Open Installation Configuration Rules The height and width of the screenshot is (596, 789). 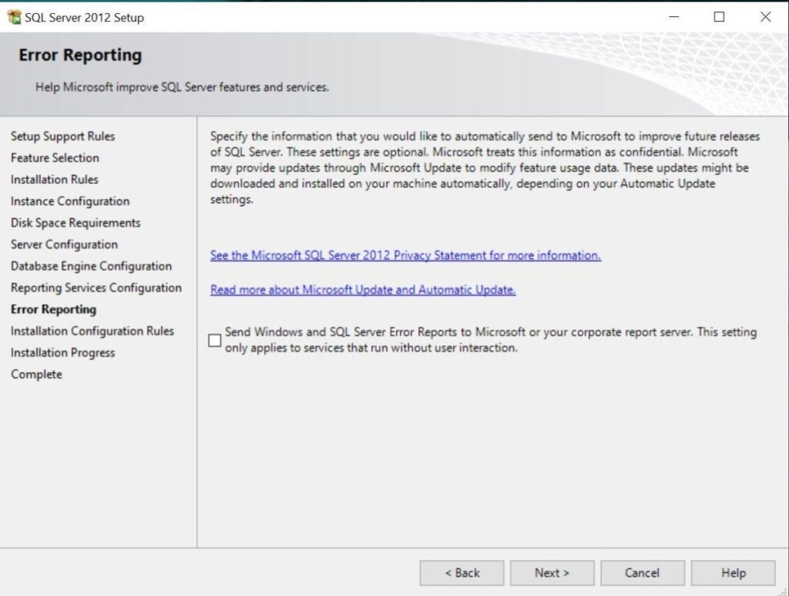click(92, 330)
